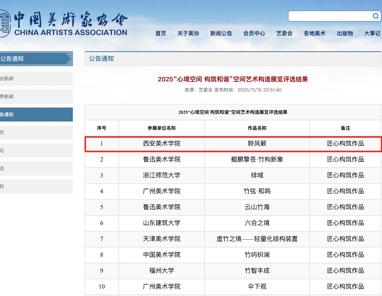Navigate to 各地美术 section
382x296 pixels.
coord(314,33)
